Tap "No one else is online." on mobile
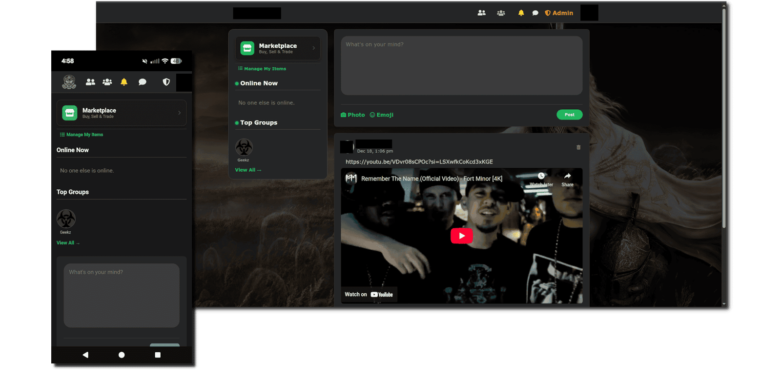The height and width of the screenshot is (379, 781). pyautogui.click(x=87, y=171)
